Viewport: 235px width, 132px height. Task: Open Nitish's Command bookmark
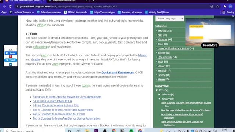point(76,12)
